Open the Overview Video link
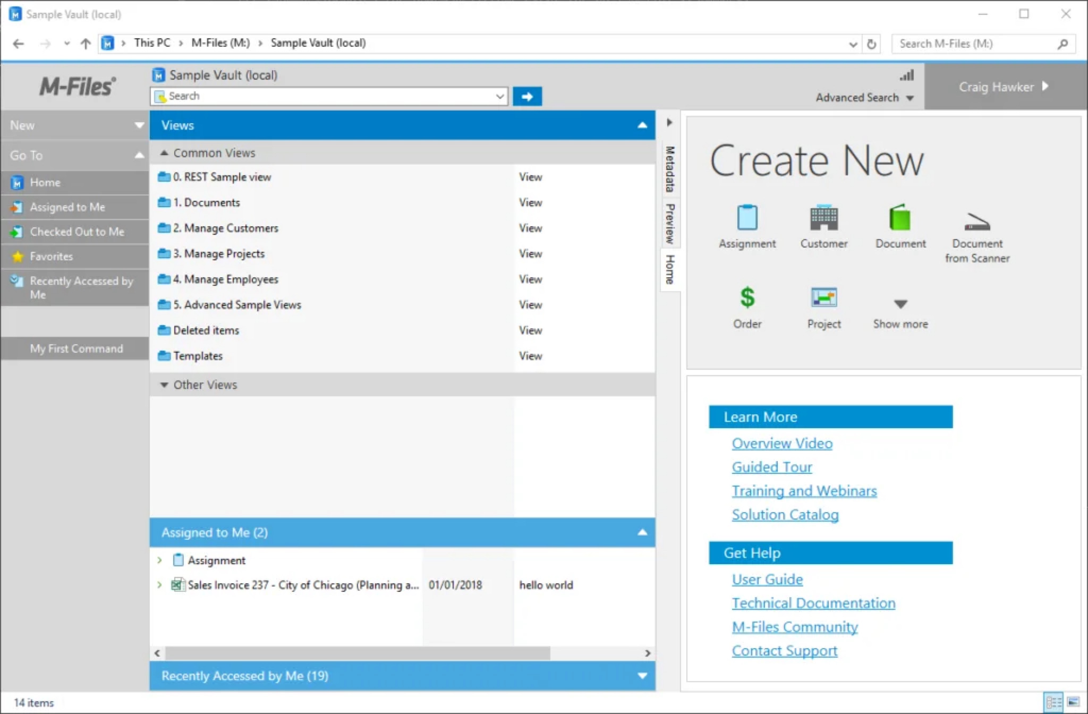This screenshot has height=714, width=1088. click(782, 444)
